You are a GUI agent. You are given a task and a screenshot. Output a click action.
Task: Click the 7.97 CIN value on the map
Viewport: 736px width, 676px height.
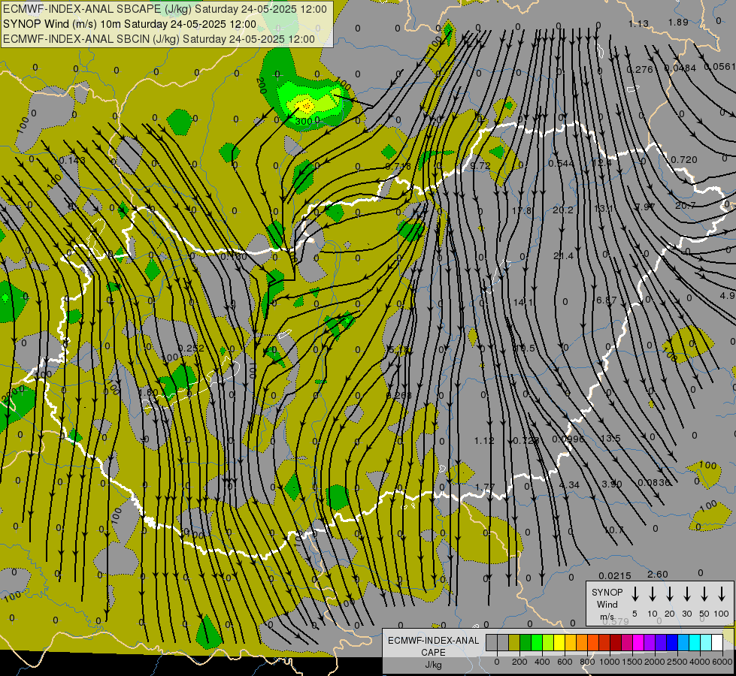(644, 207)
